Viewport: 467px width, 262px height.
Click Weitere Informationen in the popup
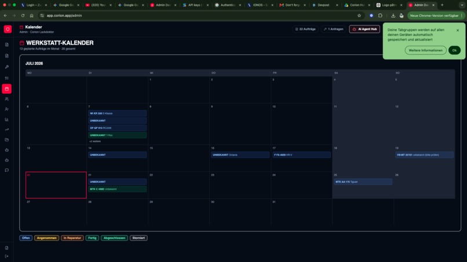click(426, 50)
